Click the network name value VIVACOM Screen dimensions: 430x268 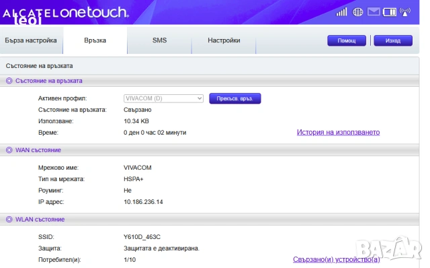pos(137,168)
